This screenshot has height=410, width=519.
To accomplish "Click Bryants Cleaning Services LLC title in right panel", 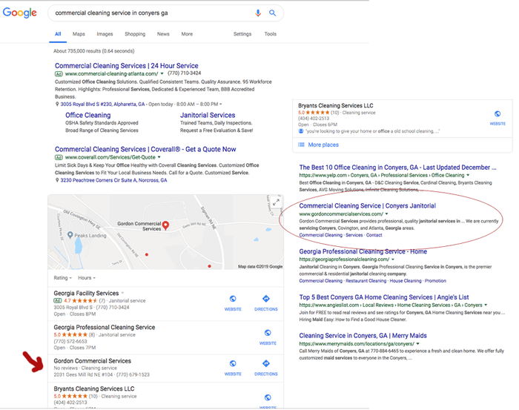I will pyautogui.click(x=336, y=105).
